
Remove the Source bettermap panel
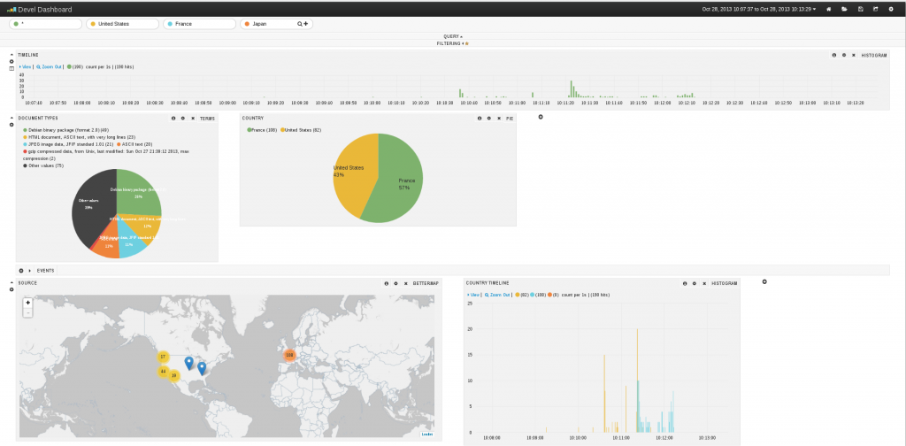tap(405, 284)
